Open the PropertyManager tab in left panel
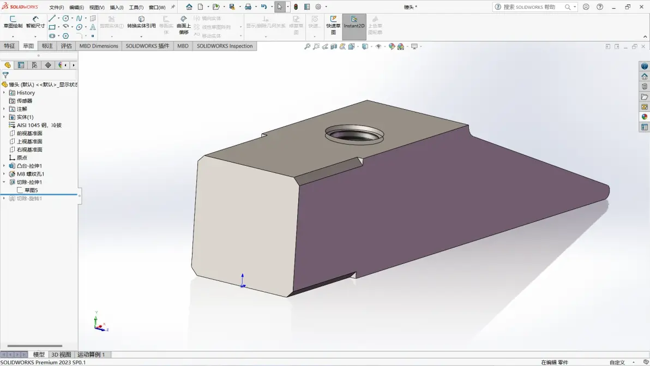The width and height of the screenshot is (650, 366). tap(21, 65)
